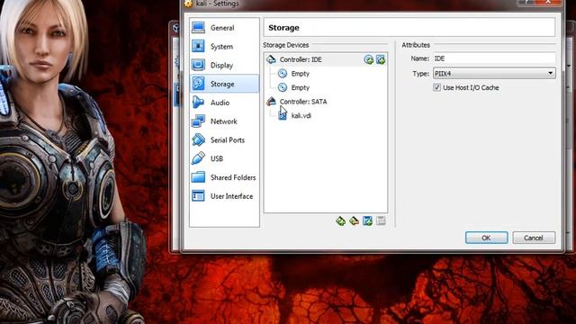Open the Shared Folders settings category
The height and width of the screenshot is (324, 576).
pos(224,177)
